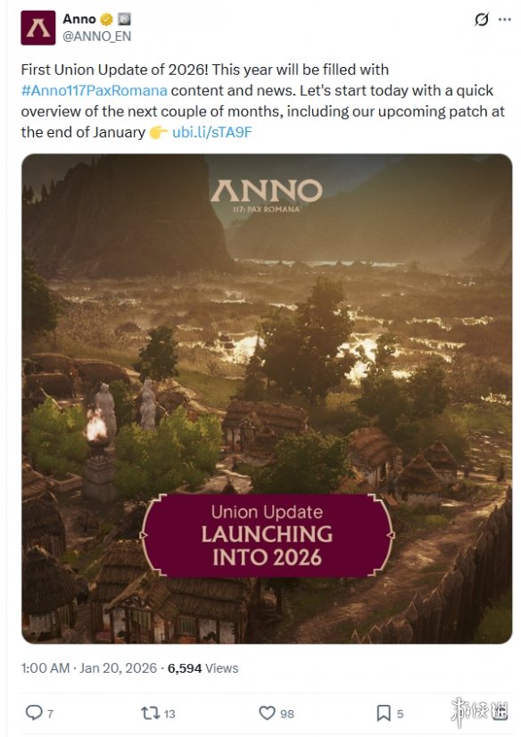Click the gold verified badge icon

[x=107, y=20]
